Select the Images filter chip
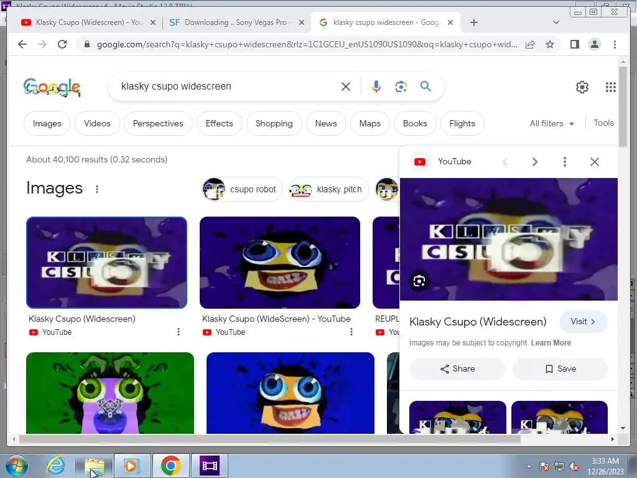637x478 pixels. point(47,123)
